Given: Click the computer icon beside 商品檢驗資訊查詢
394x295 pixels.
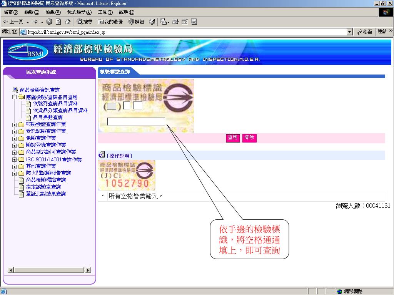Looking at the screenshot, I should (15, 90).
